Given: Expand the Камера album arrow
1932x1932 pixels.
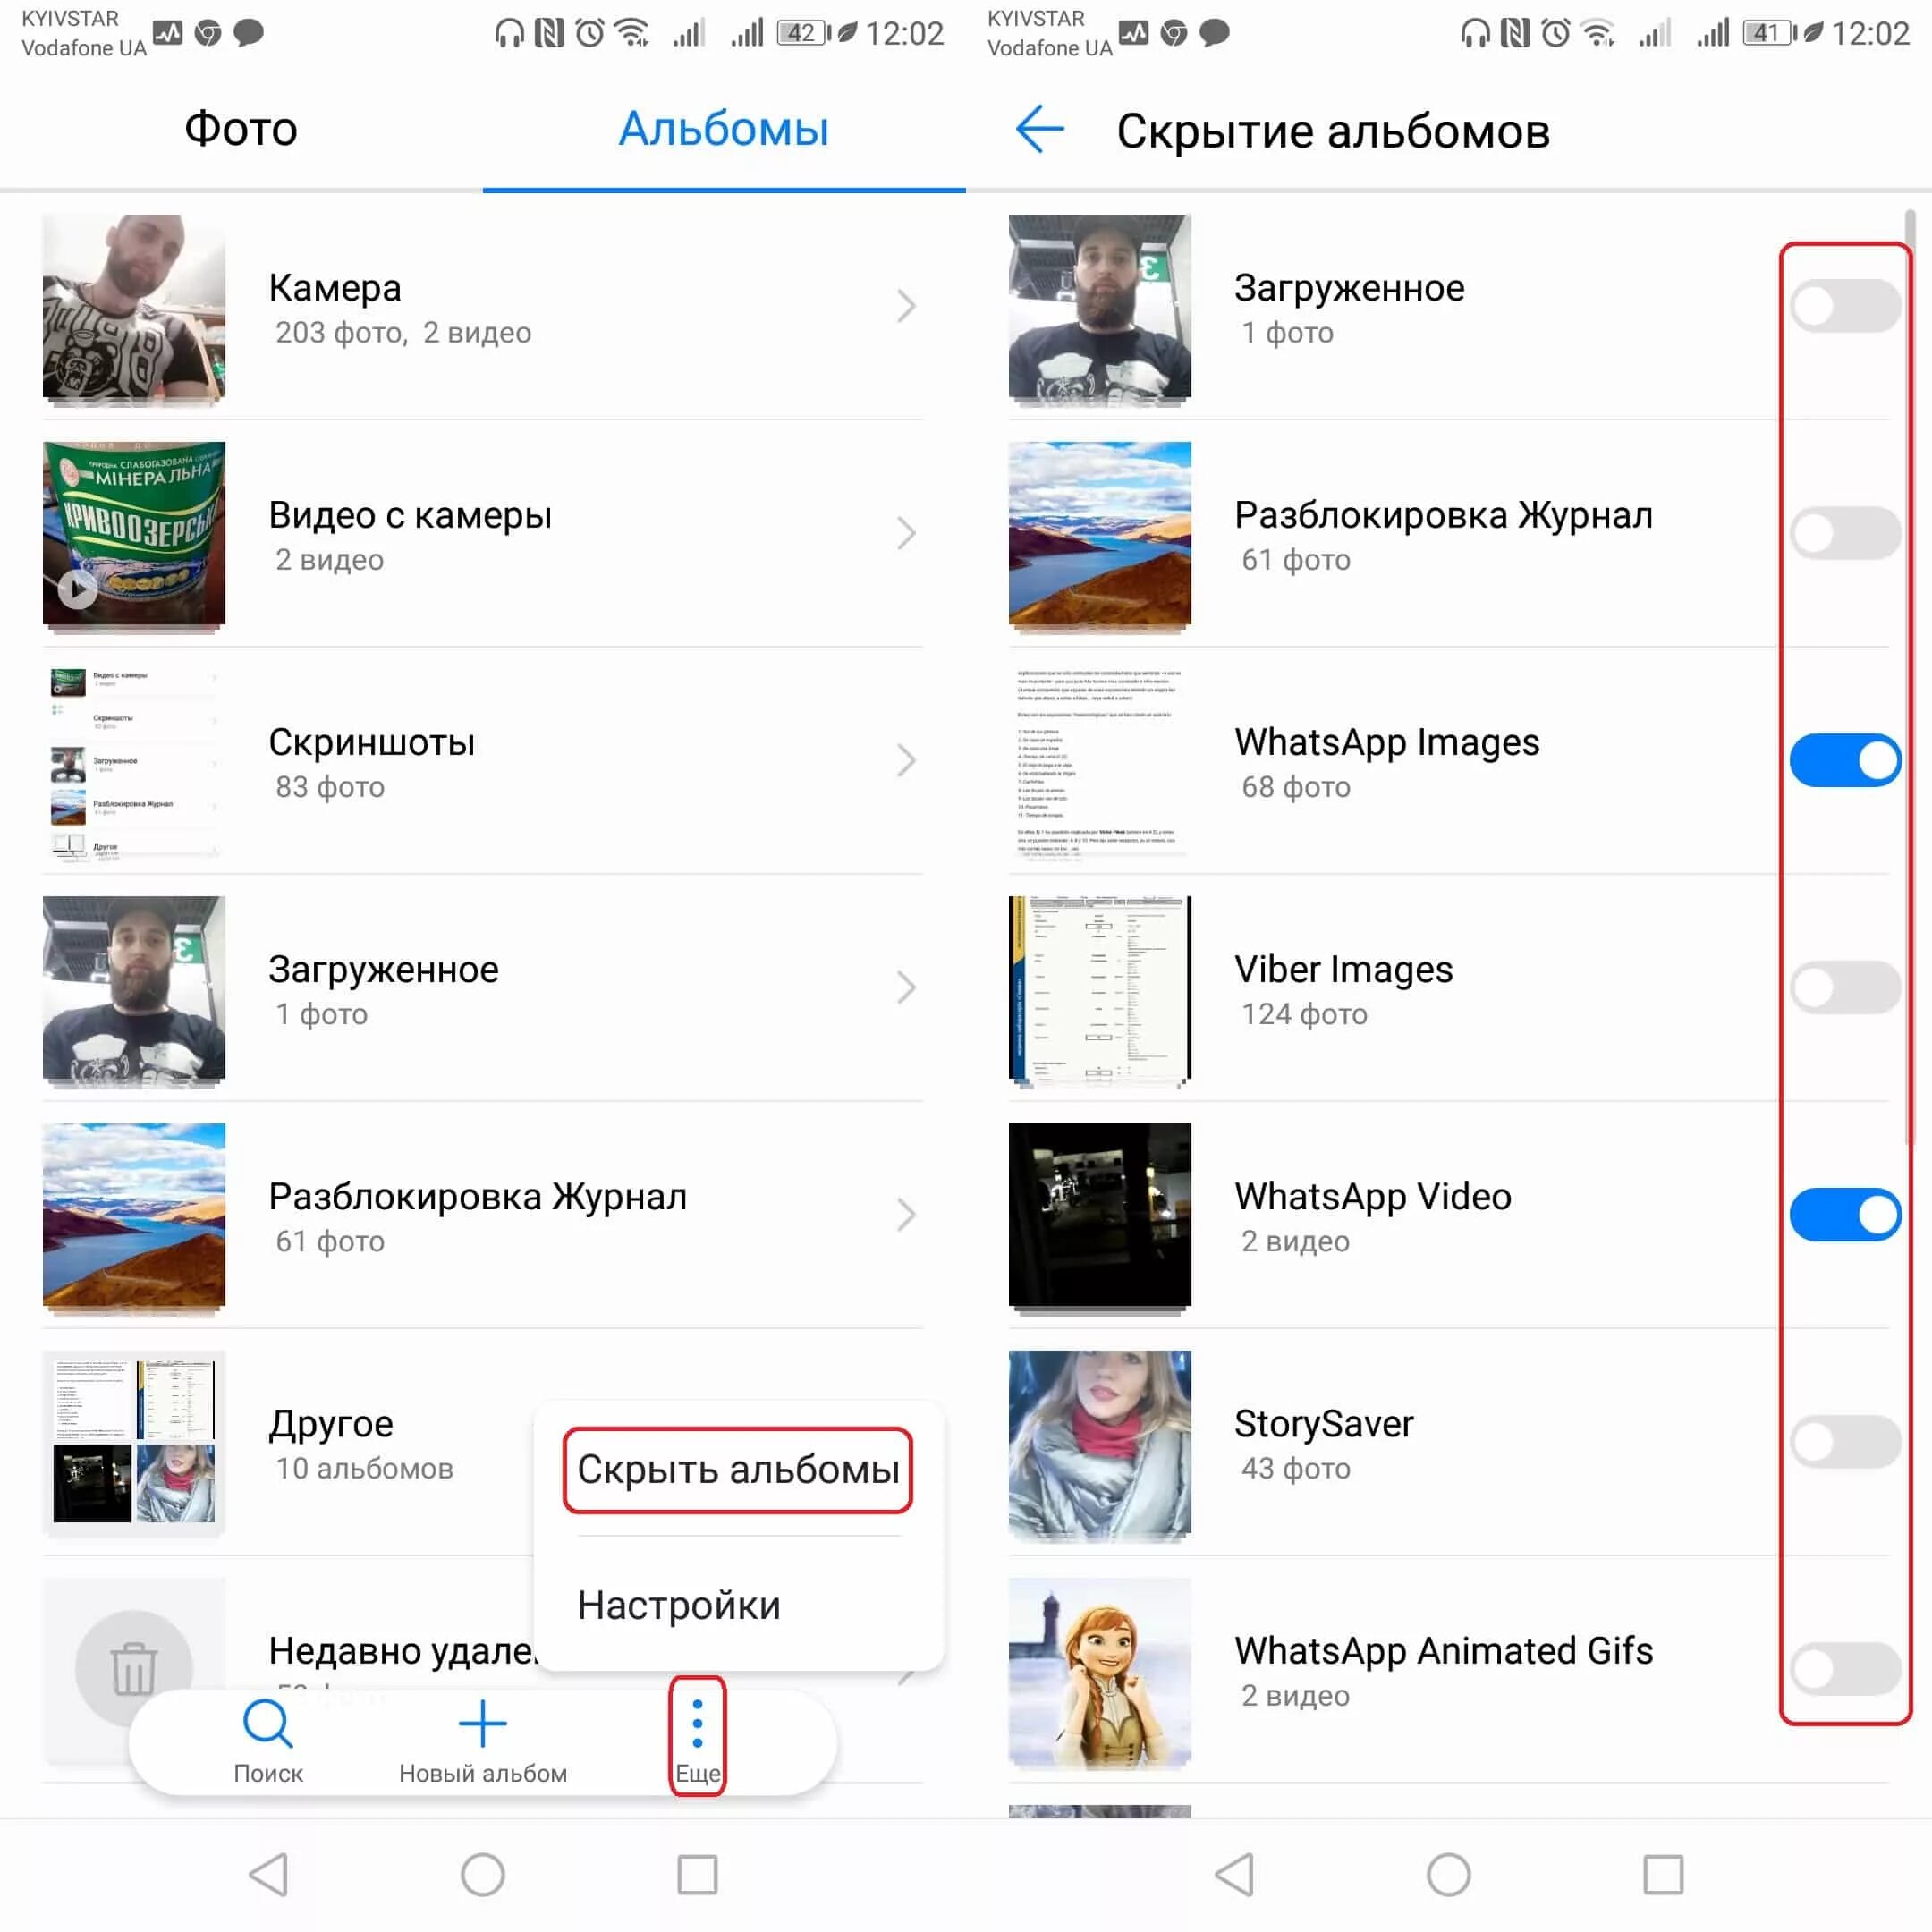Looking at the screenshot, I should 904,308.
